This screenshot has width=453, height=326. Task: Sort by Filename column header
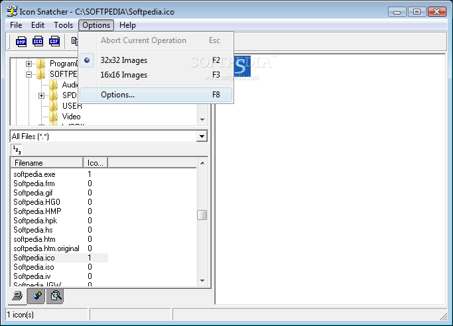click(x=47, y=163)
